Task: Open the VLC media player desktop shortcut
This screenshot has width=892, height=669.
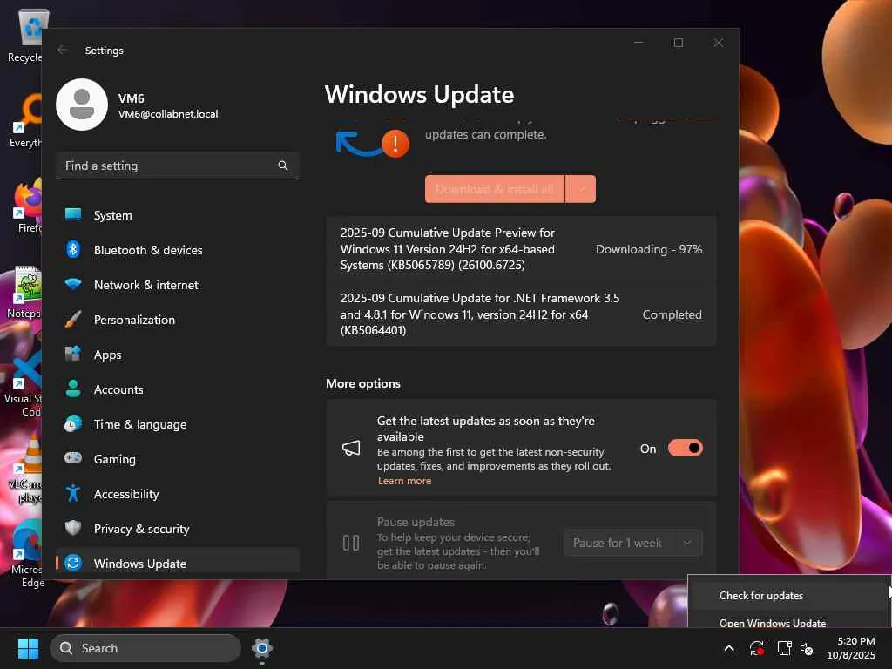Action: click(25, 469)
